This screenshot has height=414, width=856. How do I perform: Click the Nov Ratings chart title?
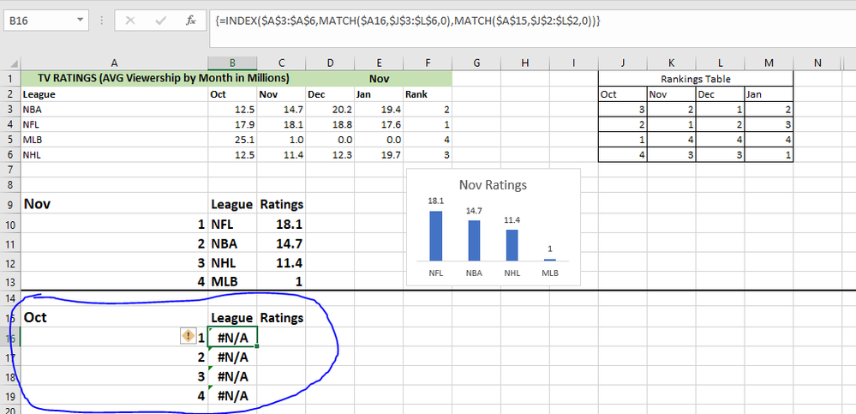493,184
